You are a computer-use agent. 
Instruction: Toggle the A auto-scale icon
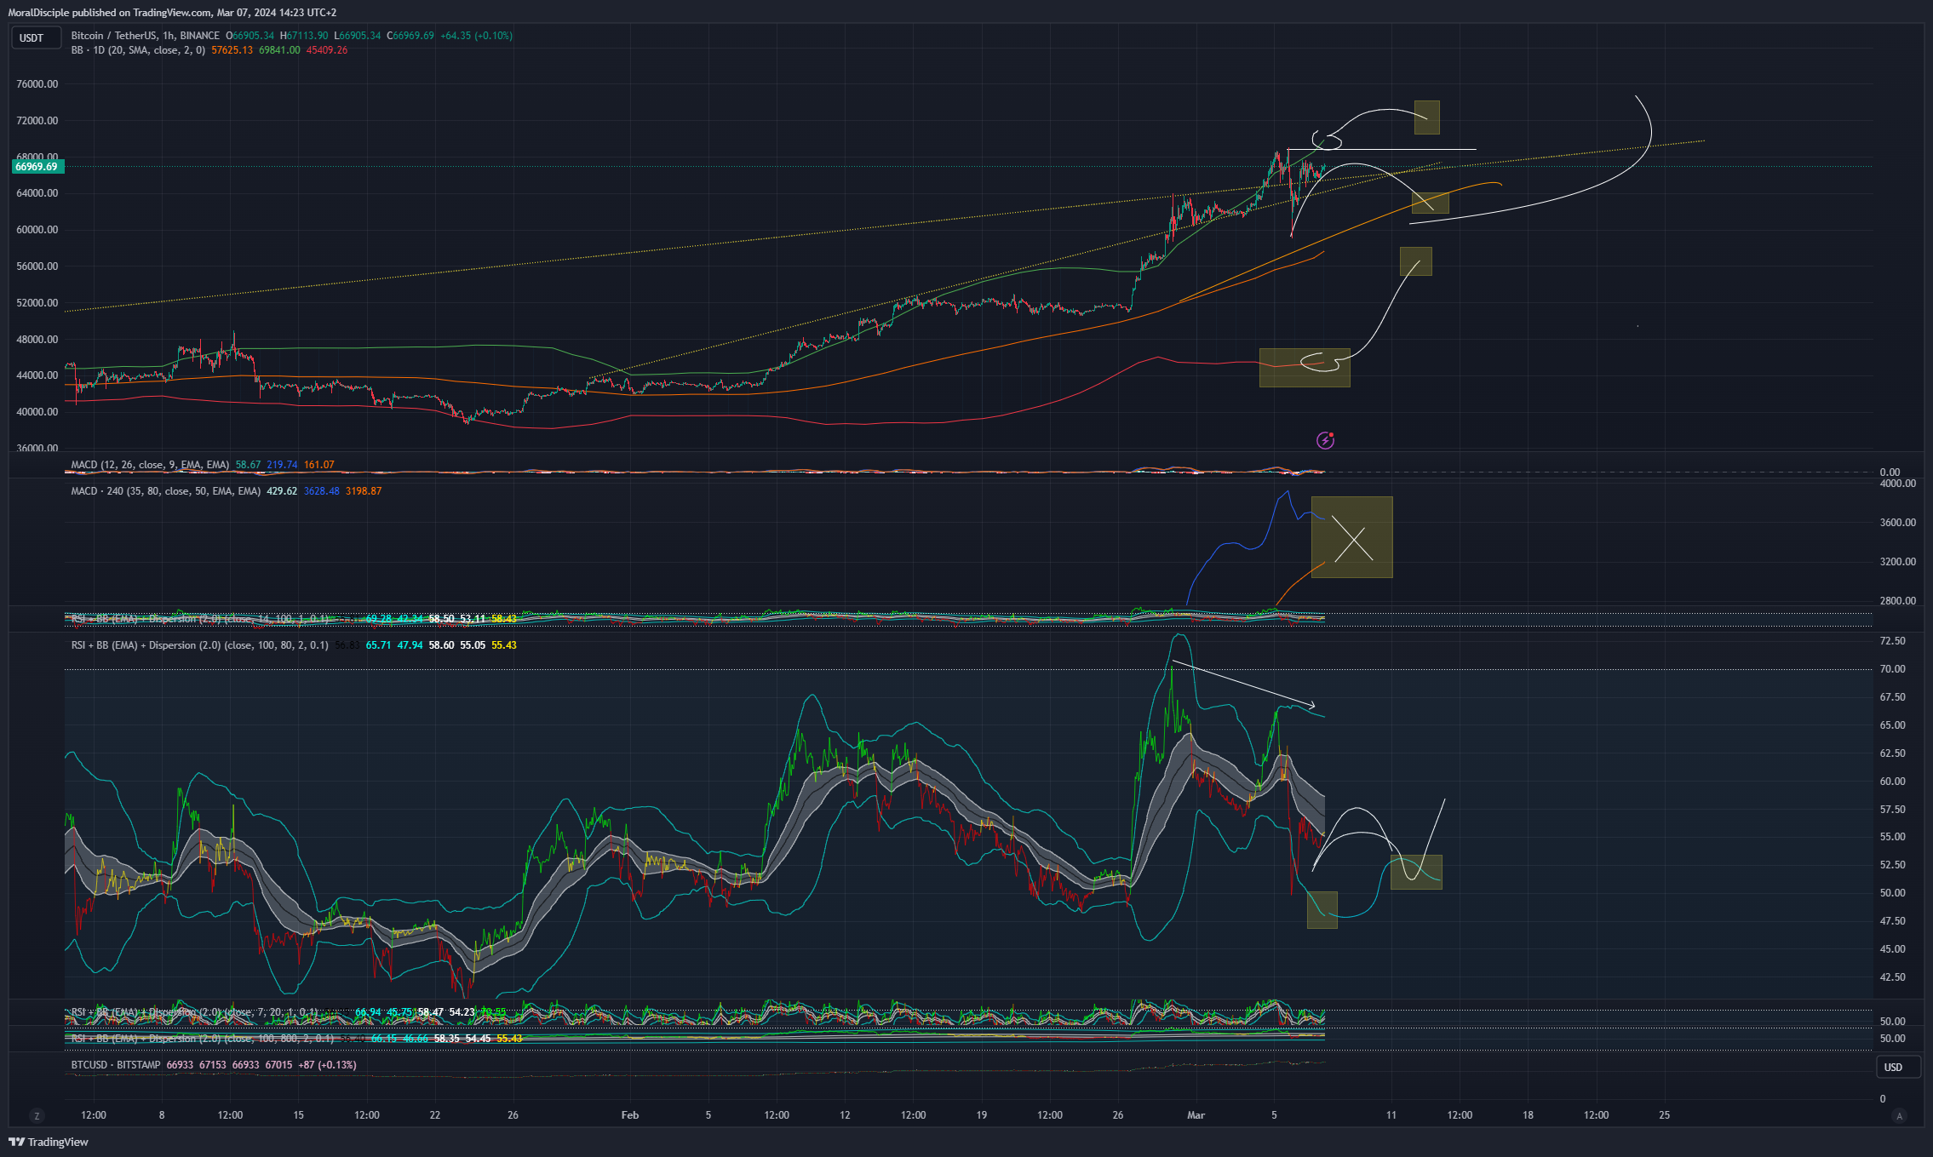click(x=1898, y=1115)
